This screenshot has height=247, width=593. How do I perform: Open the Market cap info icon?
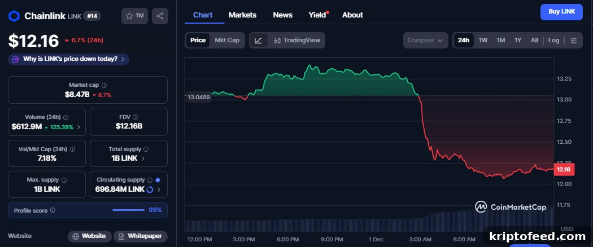coord(104,85)
